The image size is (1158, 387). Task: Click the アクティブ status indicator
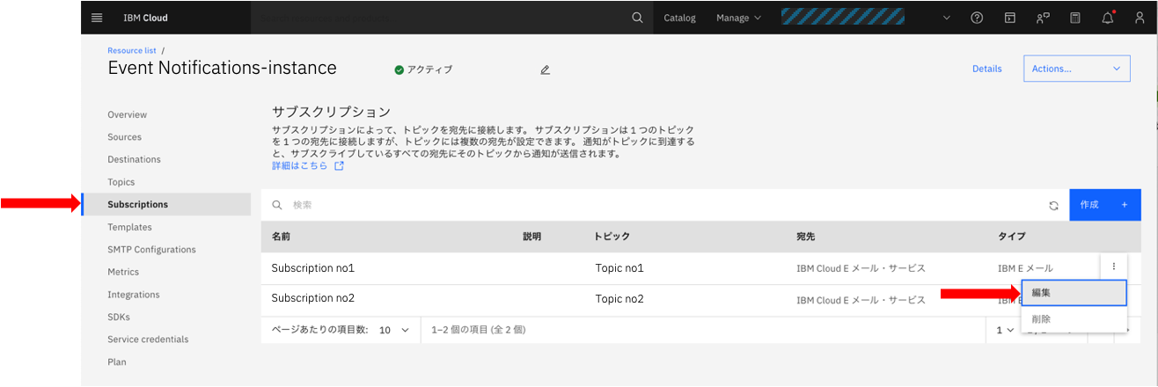(x=423, y=69)
